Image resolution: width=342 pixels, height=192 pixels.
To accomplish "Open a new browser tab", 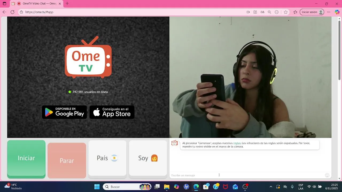I will point(67,3).
